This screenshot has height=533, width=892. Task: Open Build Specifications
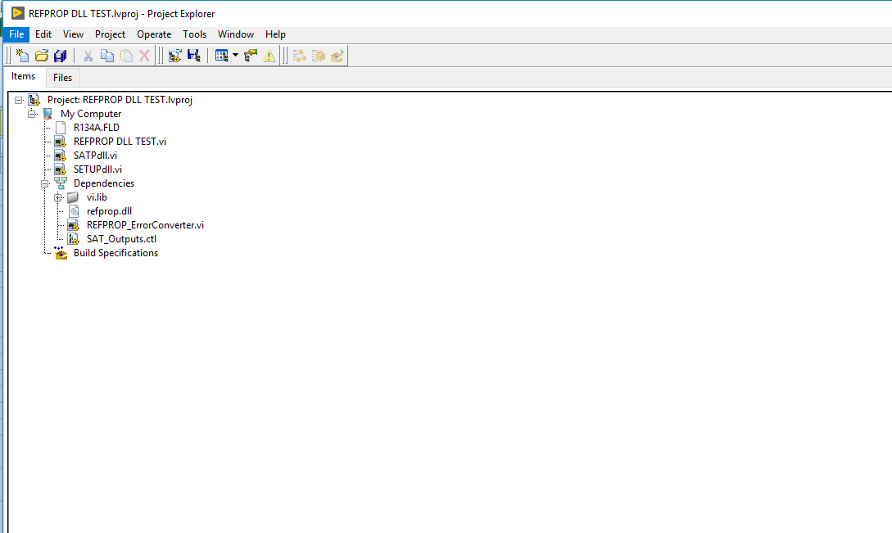click(115, 253)
